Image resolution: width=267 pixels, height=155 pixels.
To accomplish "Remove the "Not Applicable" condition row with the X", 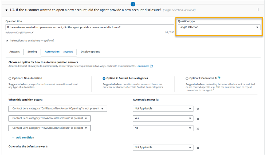I will (198, 109).
